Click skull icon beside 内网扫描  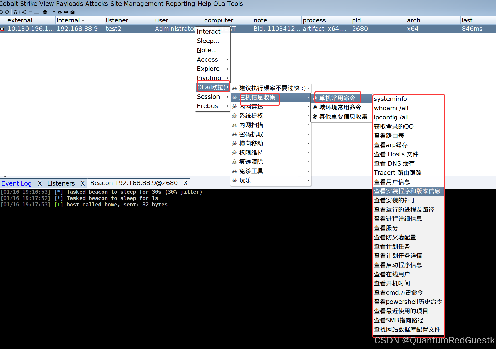pos(235,125)
